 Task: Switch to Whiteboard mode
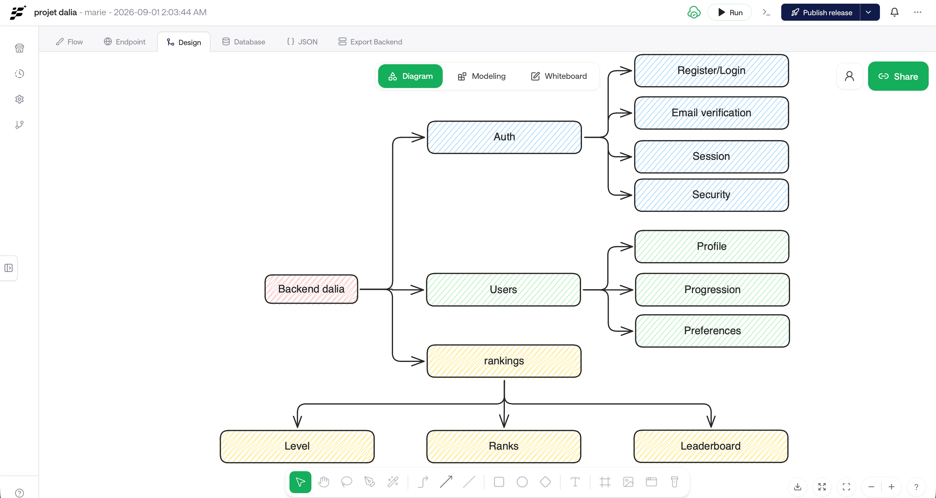tap(558, 76)
